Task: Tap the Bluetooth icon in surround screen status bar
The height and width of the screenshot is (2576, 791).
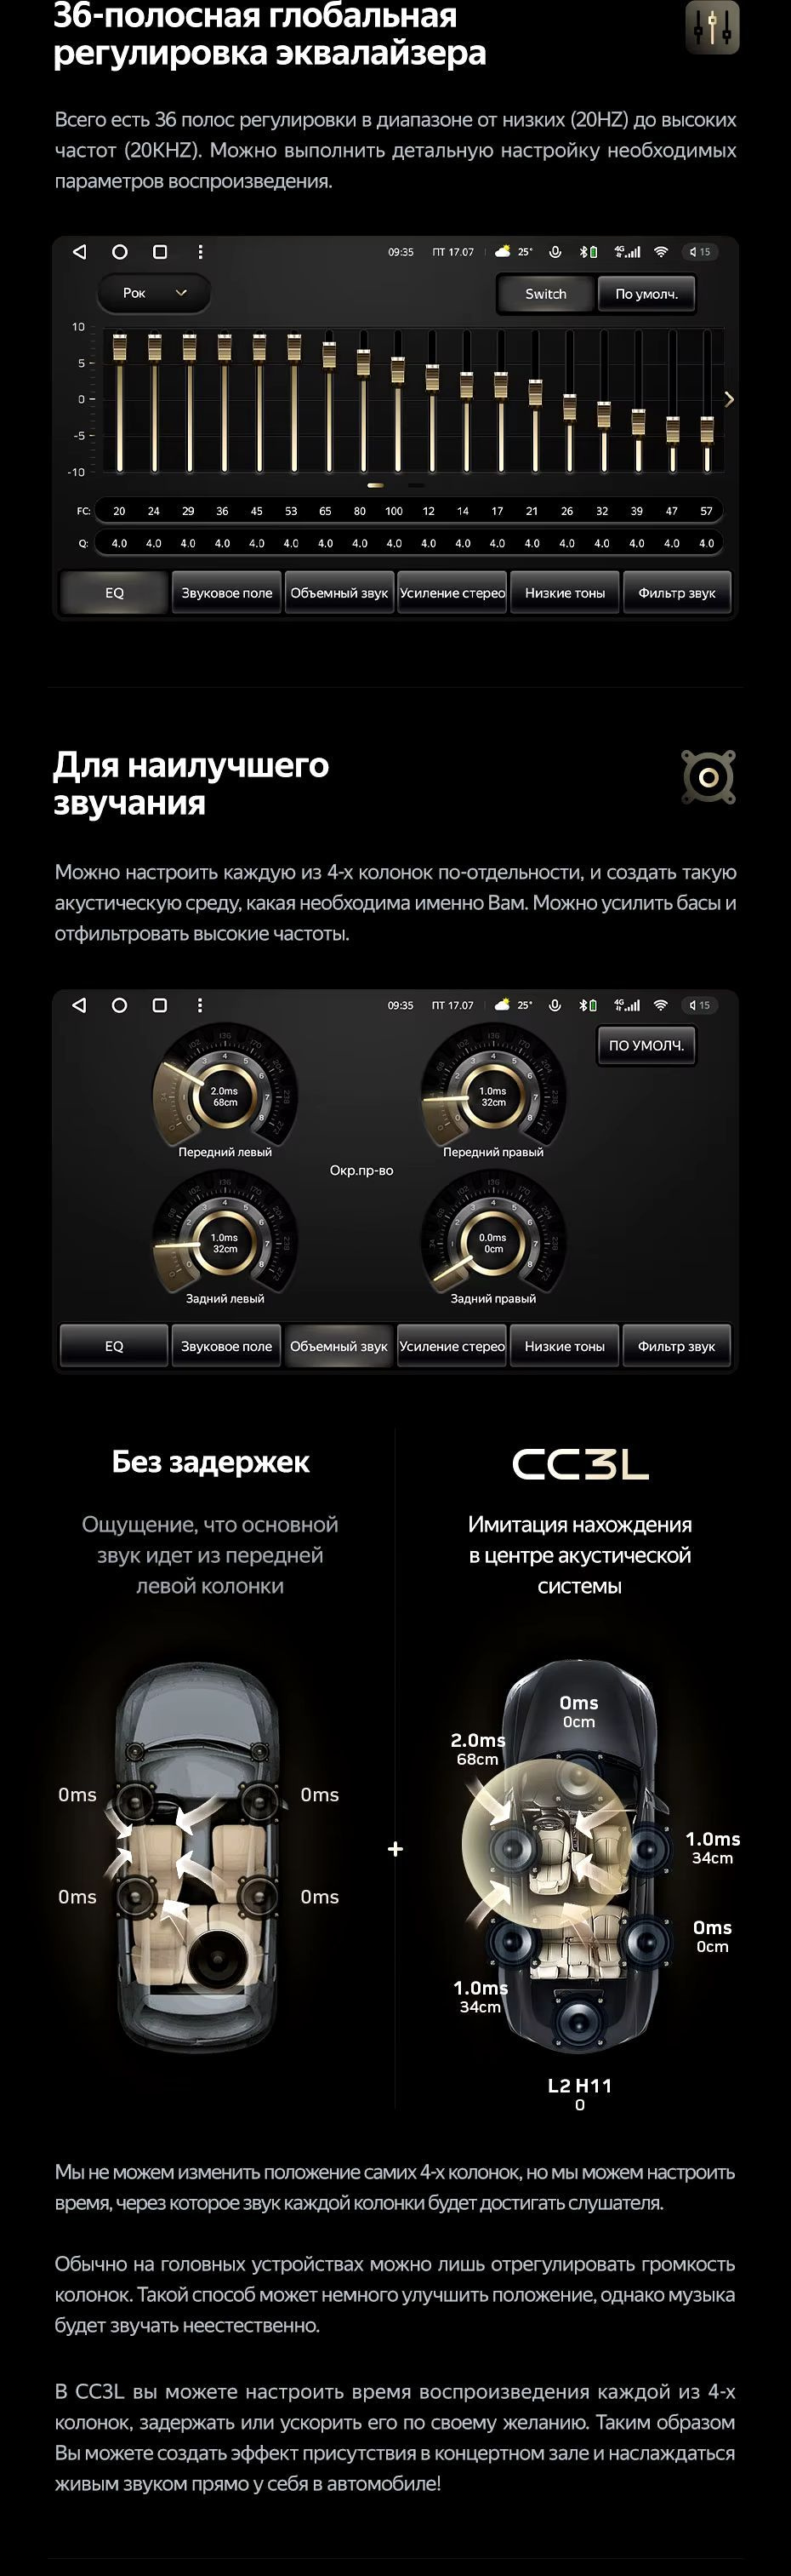Action: point(584,1005)
